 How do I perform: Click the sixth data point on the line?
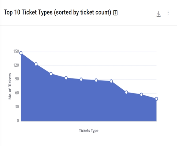(x=96, y=80)
